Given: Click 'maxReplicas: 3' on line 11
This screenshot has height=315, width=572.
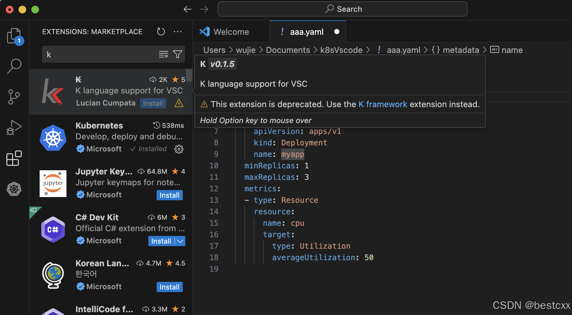Looking at the screenshot, I should click(277, 177).
